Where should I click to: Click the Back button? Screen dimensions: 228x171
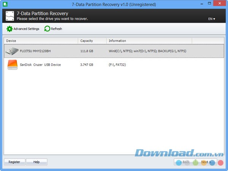pyautogui.click(x=184, y=162)
